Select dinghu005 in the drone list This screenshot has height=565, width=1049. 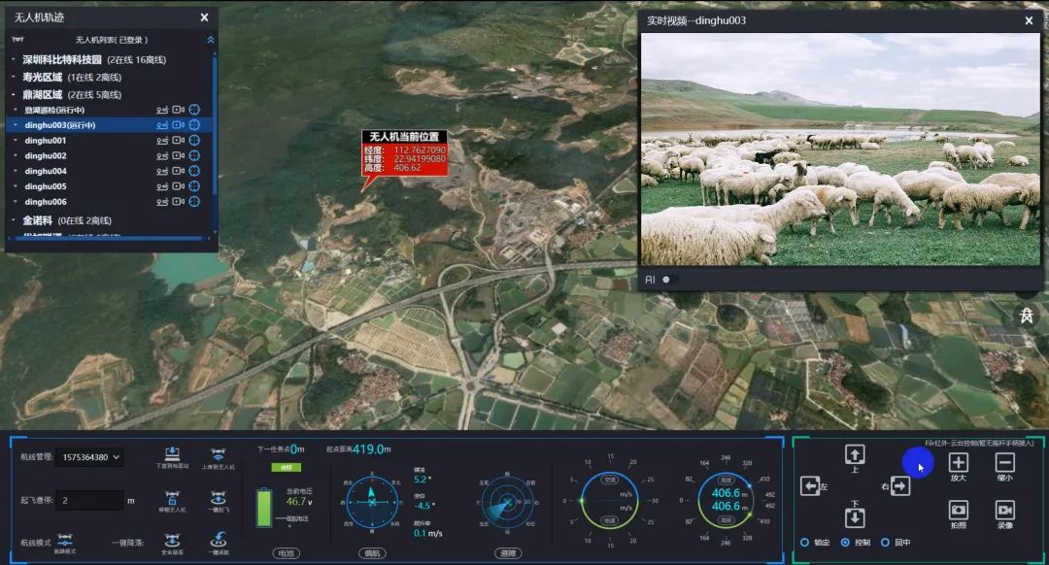(46, 186)
